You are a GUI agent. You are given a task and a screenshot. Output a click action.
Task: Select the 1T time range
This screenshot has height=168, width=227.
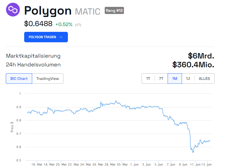(148, 79)
